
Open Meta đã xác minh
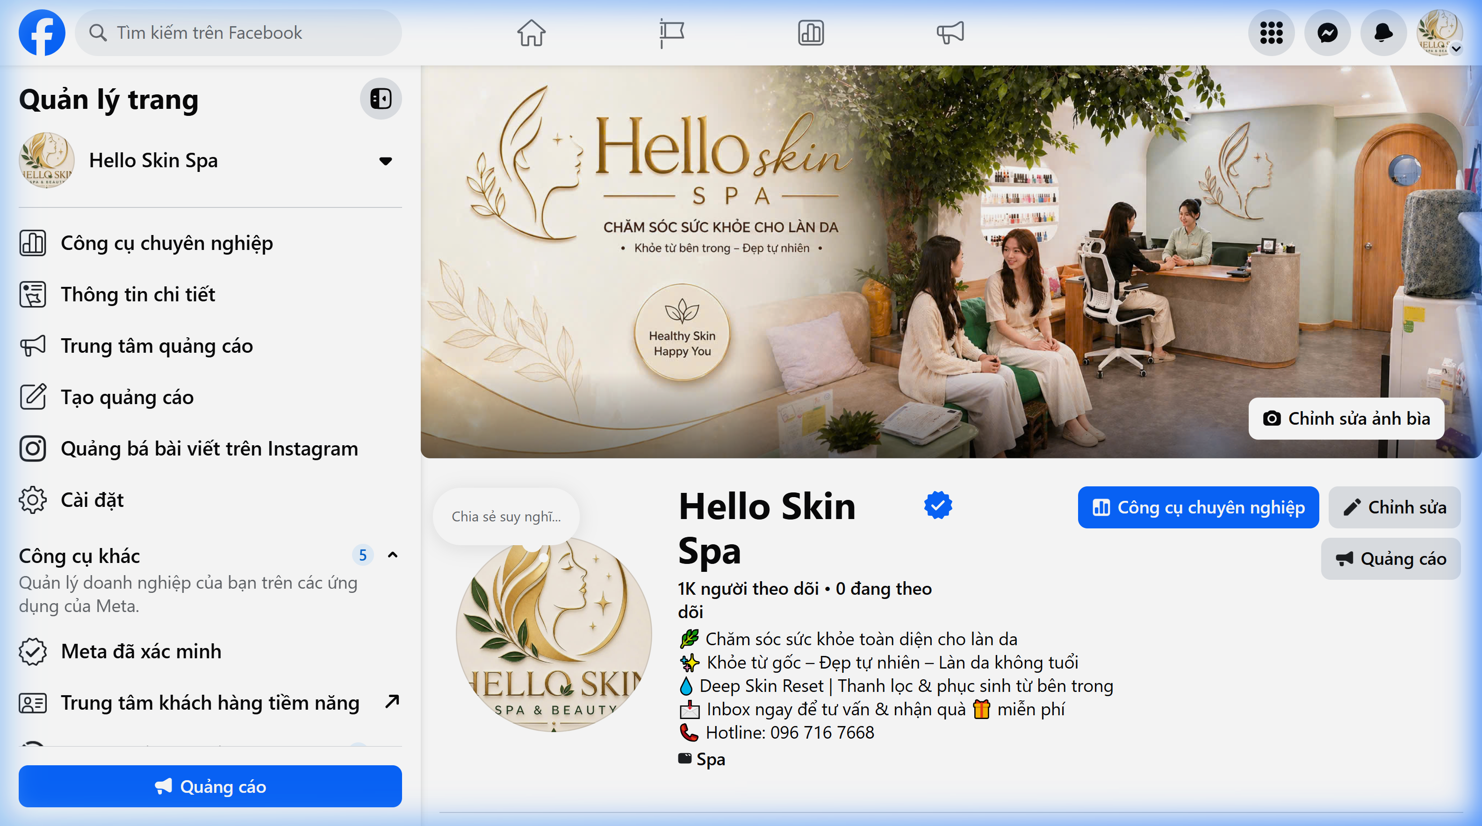210,651
